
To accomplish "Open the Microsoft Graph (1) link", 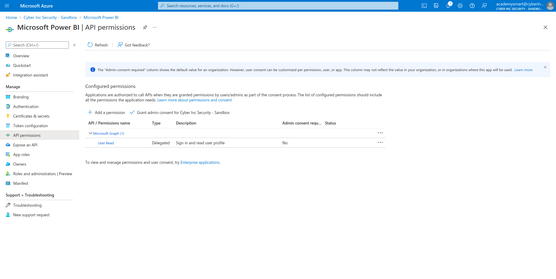I will [x=108, y=133].
